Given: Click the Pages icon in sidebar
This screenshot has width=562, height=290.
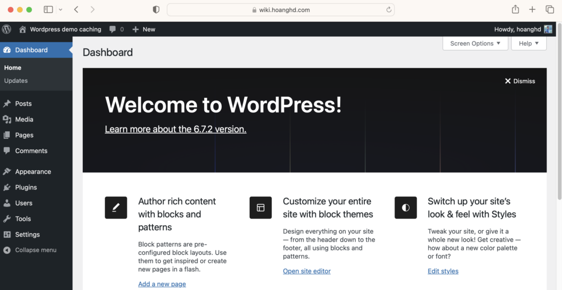Looking at the screenshot, I should 7,135.
